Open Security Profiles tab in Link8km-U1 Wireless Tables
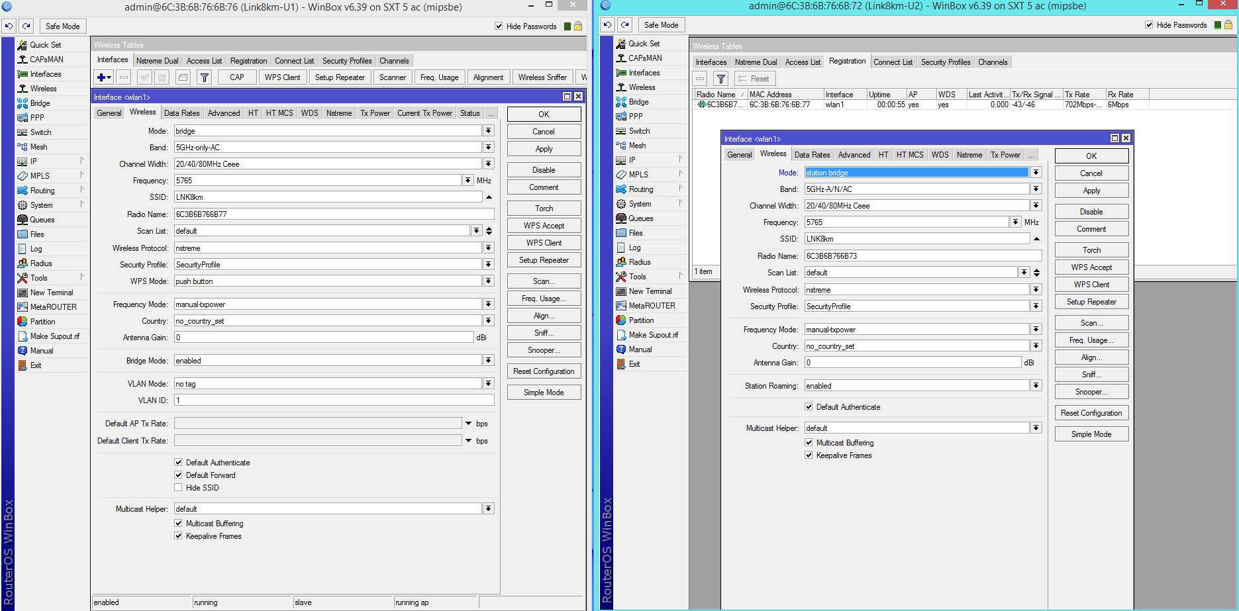Screen dimensions: 1239x611 coord(347,61)
